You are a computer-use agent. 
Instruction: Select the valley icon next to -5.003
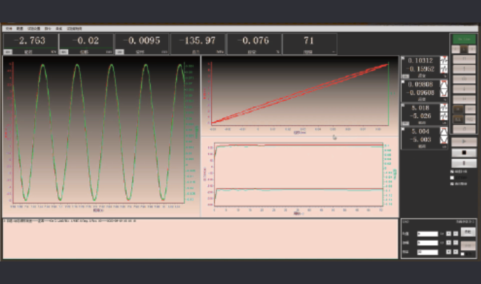click(x=444, y=140)
